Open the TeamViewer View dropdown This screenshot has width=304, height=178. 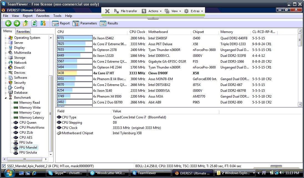pos(173,11)
